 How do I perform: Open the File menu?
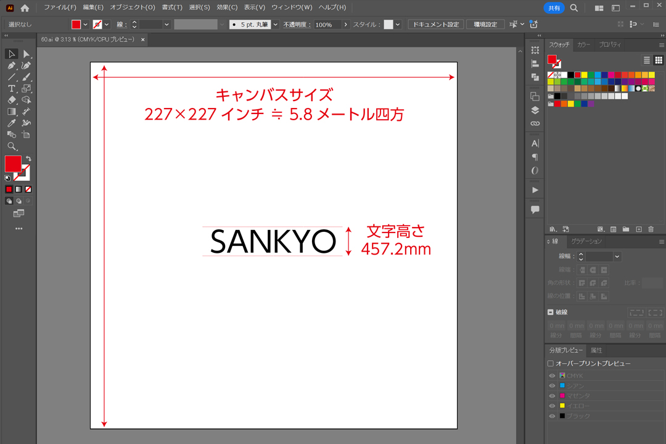point(60,7)
